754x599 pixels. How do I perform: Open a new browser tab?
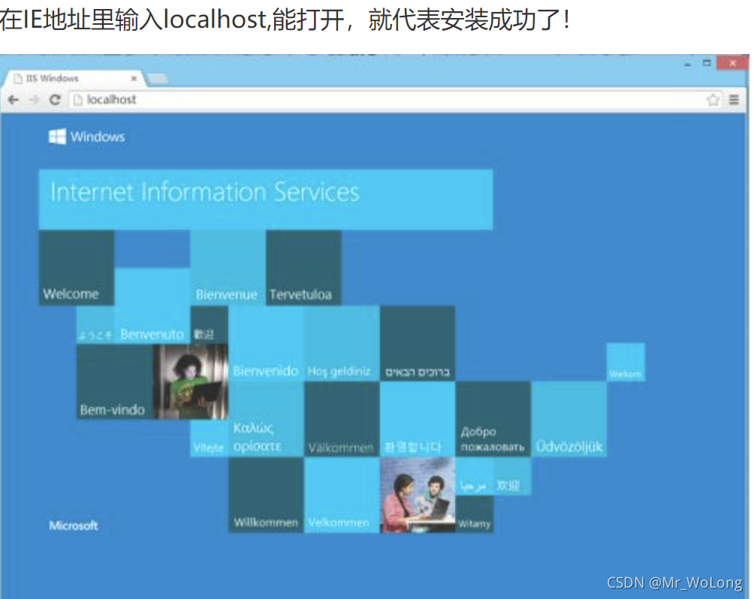click(x=157, y=79)
